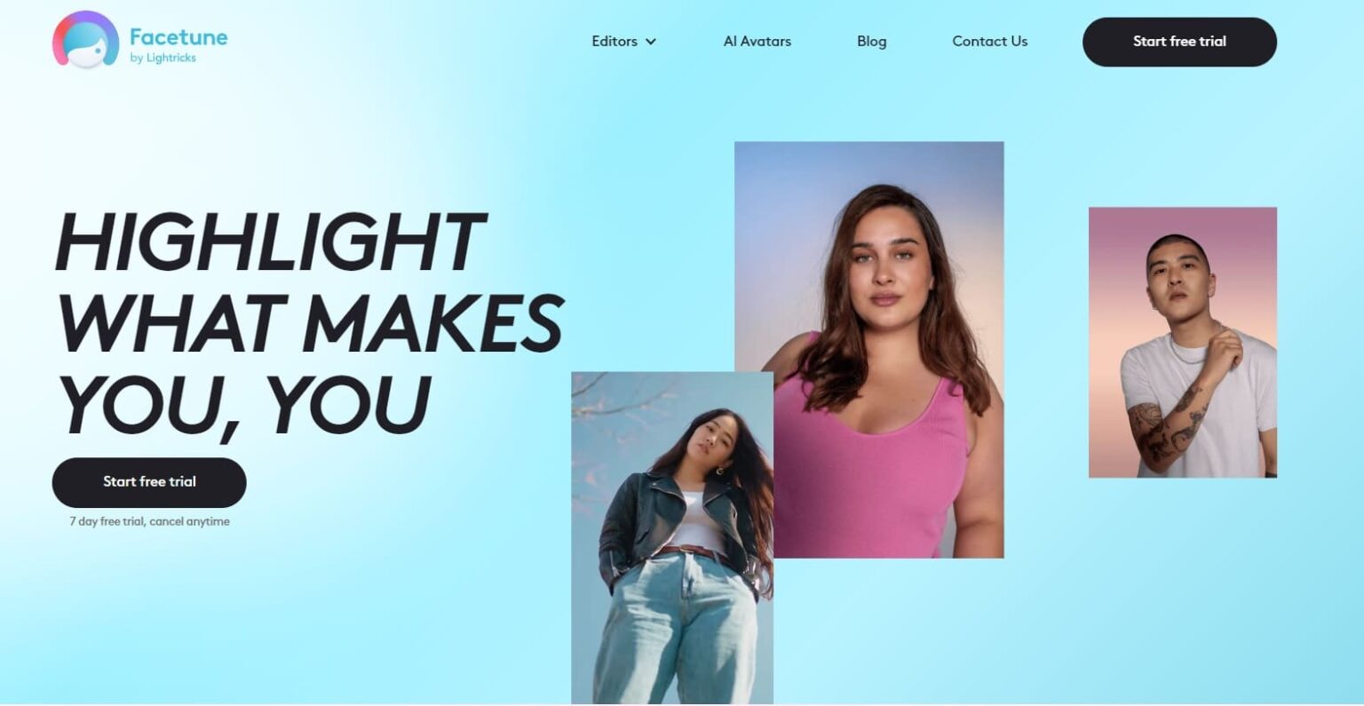The width and height of the screenshot is (1364, 706).
Task: Click the 'by Lightricks' subtitle text
Action: click(163, 58)
